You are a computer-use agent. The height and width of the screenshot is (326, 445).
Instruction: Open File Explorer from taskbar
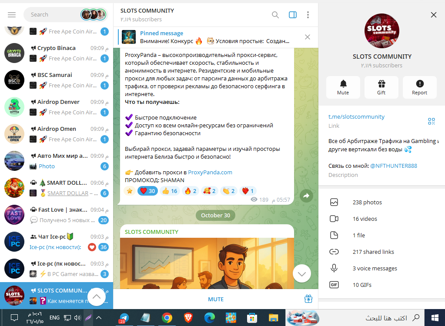[273, 318]
